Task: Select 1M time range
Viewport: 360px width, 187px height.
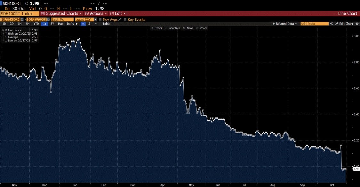Action: 20,24
